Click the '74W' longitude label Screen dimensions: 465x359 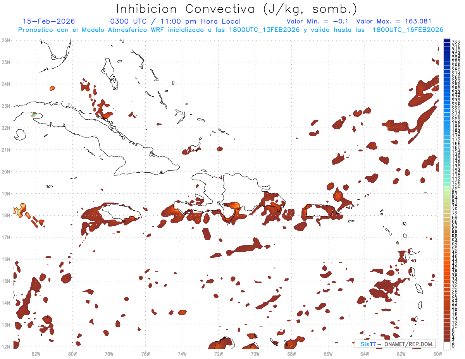click(182, 354)
